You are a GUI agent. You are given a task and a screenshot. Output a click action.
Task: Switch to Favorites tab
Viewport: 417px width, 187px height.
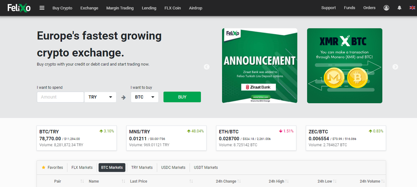52,167
